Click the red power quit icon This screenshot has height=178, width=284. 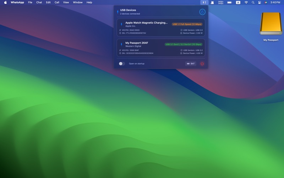click(x=202, y=64)
